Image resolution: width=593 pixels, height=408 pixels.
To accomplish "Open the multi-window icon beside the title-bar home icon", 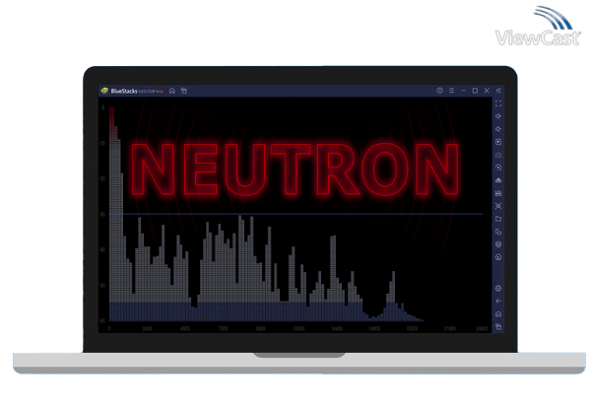I will tap(184, 91).
